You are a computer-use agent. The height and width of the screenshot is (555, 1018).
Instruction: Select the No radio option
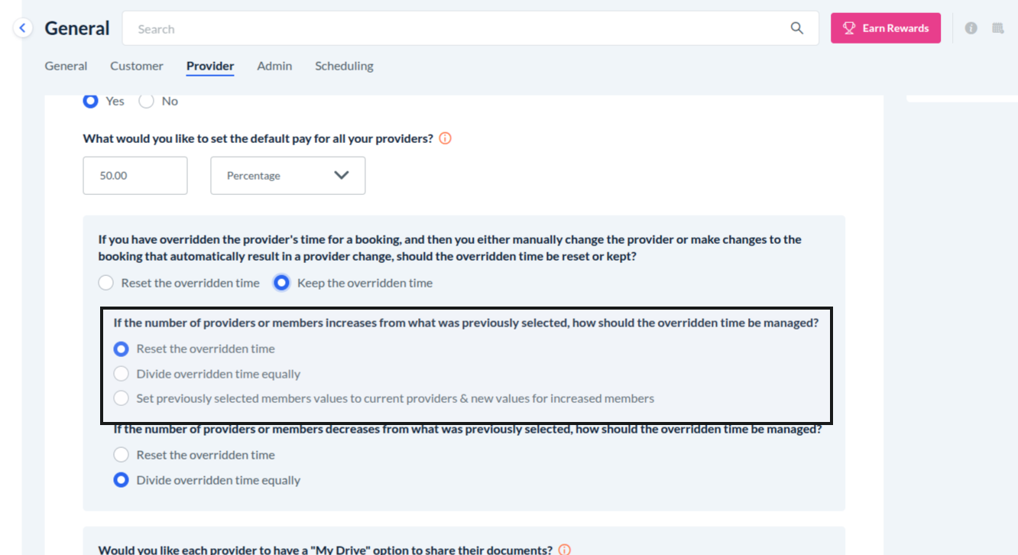(x=146, y=101)
